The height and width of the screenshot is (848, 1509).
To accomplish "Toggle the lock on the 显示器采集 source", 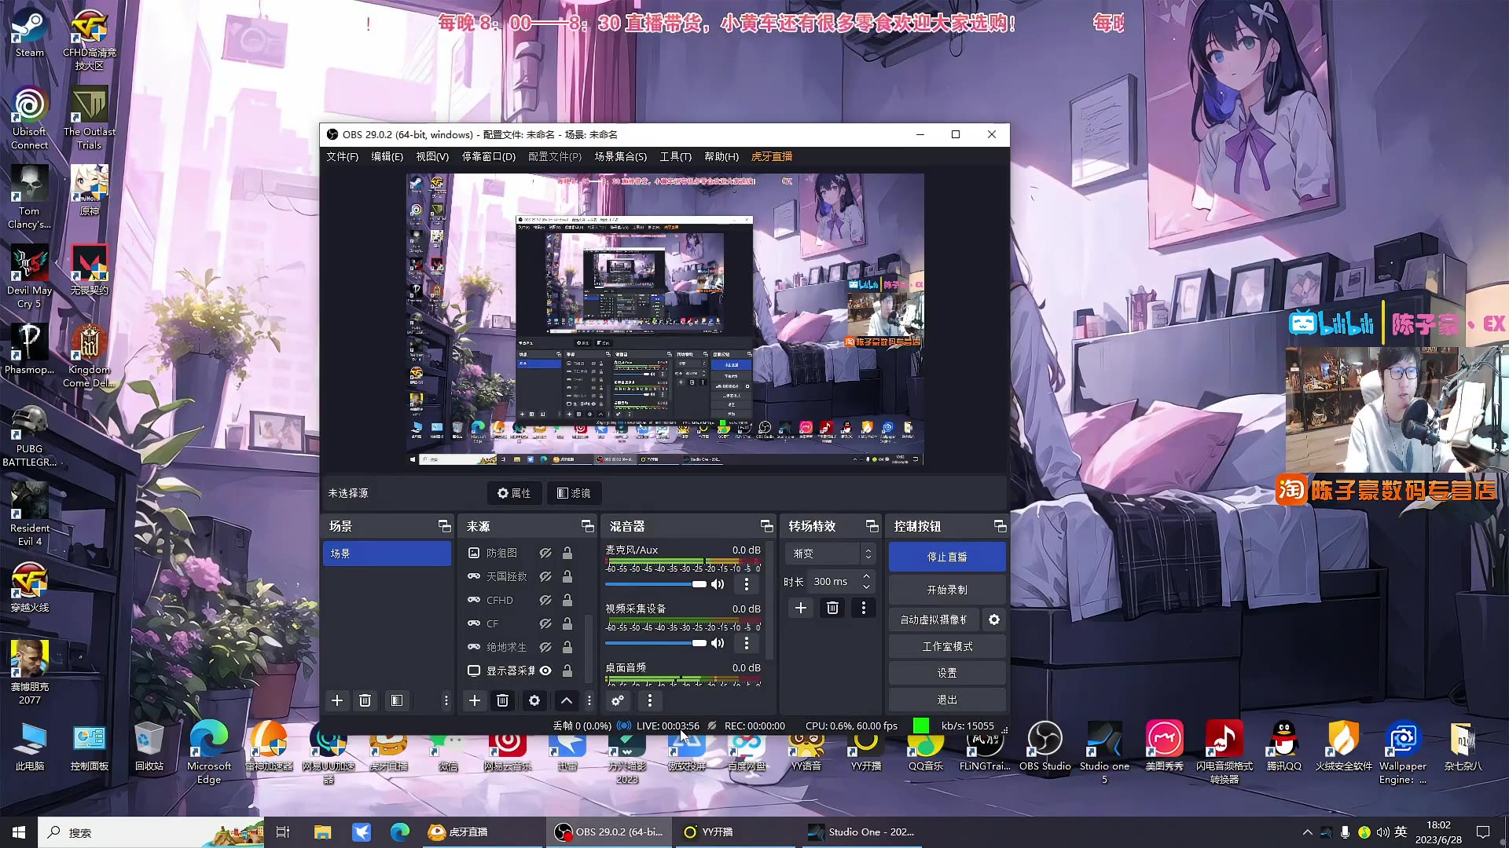I will pyautogui.click(x=567, y=671).
